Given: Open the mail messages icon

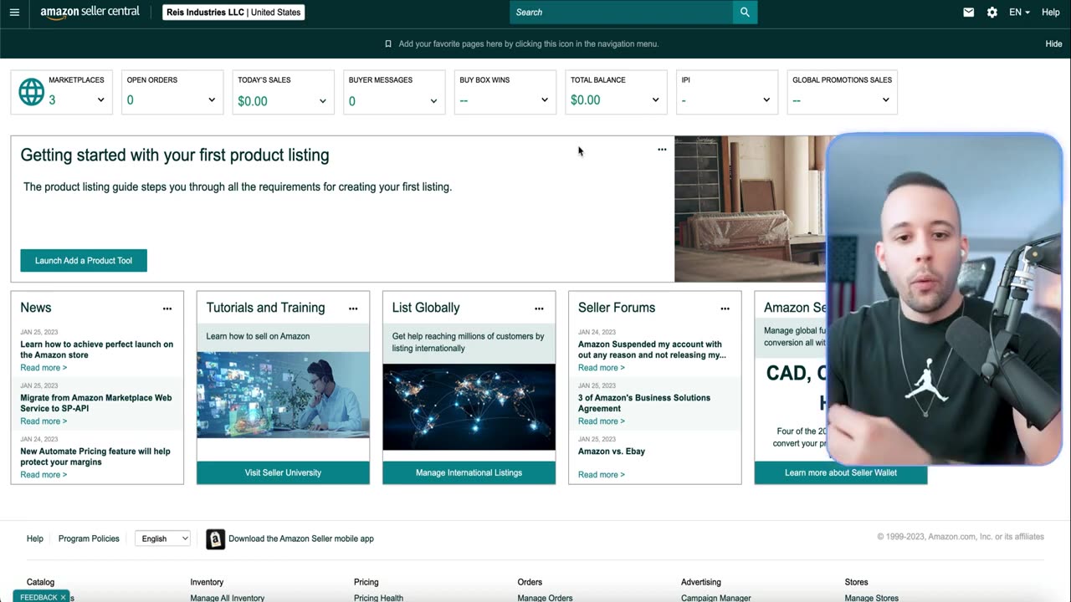Looking at the screenshot, I should [x=968, y=13].
